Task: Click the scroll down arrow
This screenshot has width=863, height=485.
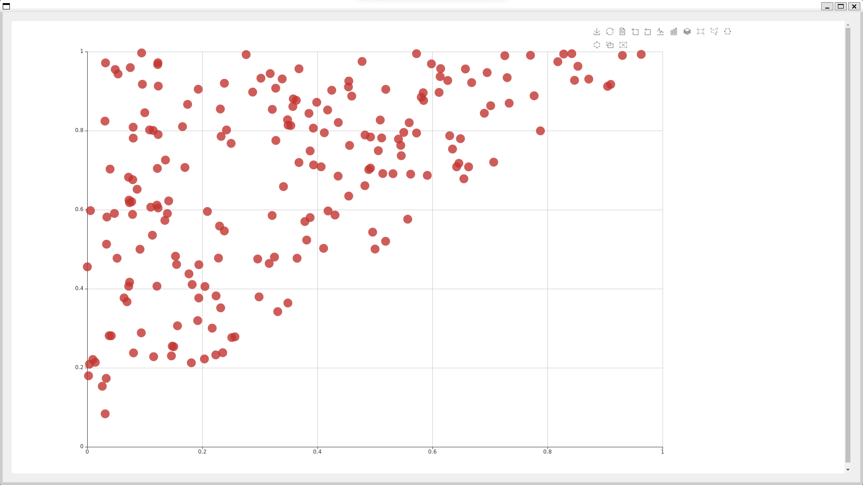Action: pos(848,470)
